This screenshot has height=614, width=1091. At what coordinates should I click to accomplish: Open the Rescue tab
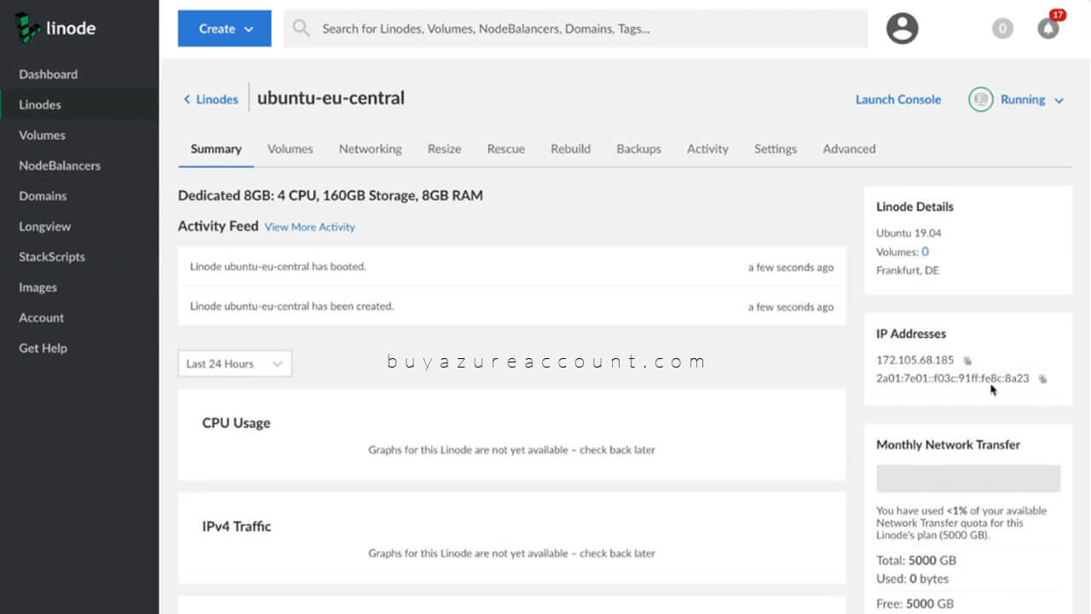505,148
